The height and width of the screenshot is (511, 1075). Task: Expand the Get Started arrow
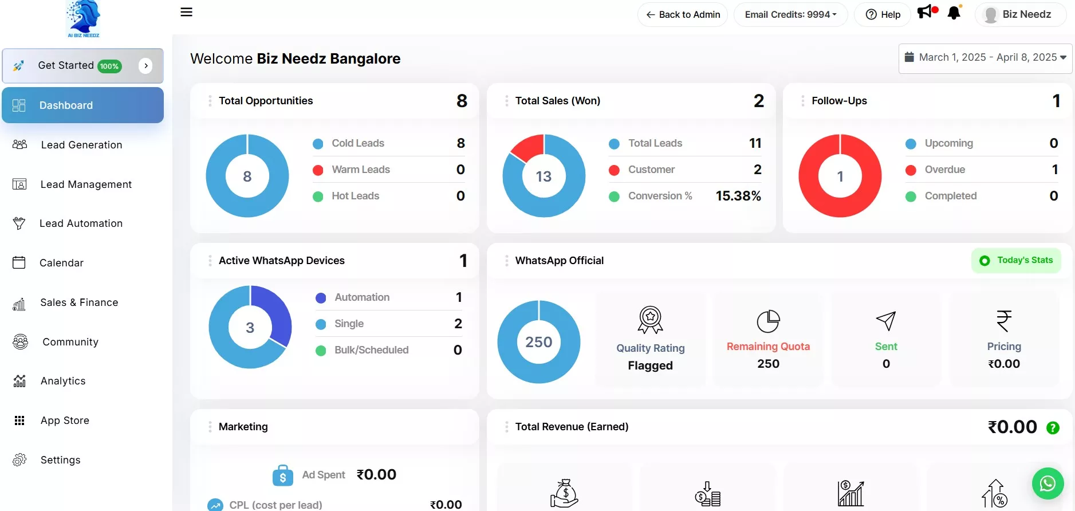point(146,66)
